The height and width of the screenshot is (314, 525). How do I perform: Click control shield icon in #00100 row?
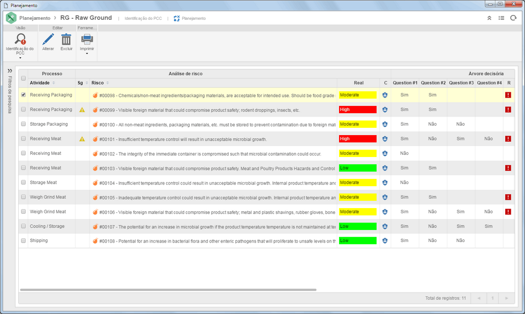(x=385, y=125)
